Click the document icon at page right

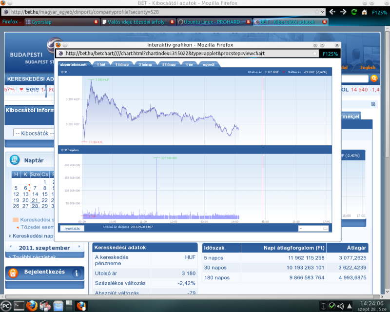pos(373,104)
